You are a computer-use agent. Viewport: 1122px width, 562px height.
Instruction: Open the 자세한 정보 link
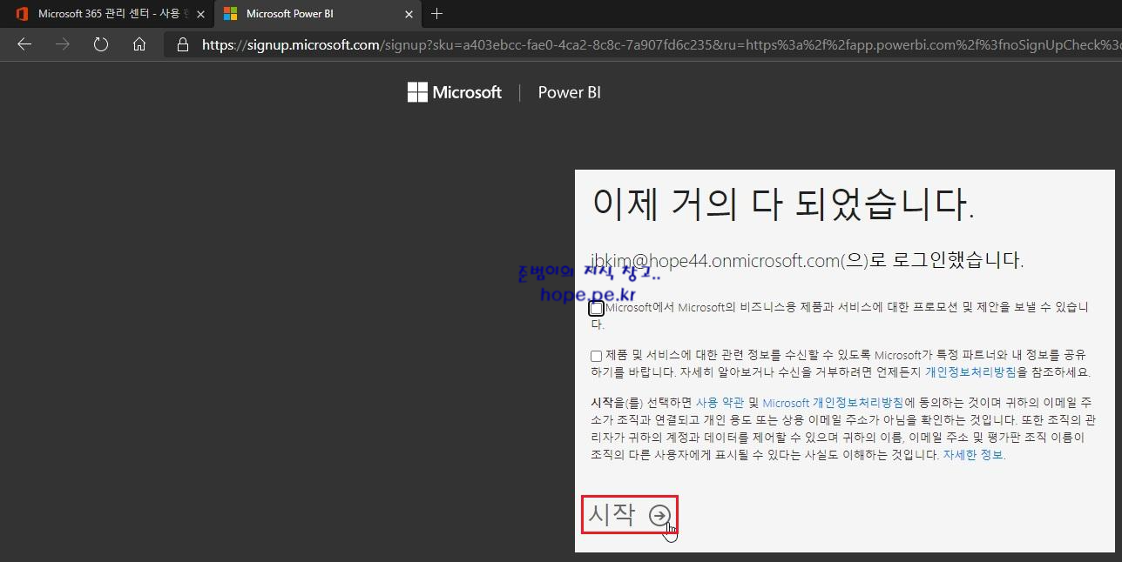(x=973, y=455)
